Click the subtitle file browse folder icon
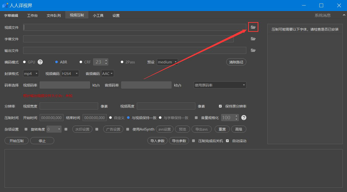The image size is (347, 192). pyautogui.click(x=253, y=39)
